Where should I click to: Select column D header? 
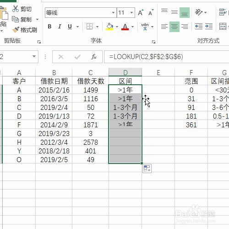(125, 72)
